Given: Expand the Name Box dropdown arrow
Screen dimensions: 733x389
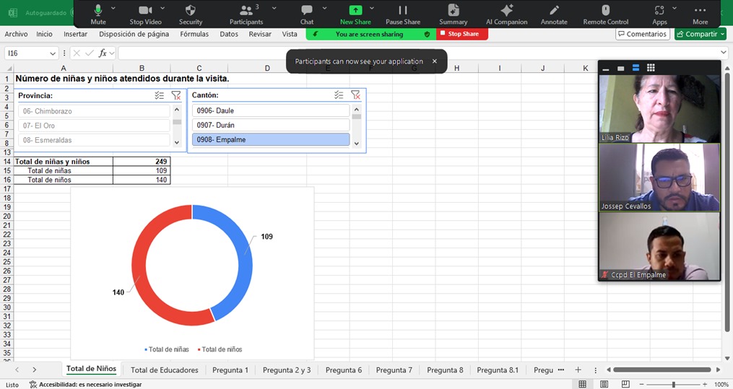Looking at the screenshot, I should pyautogui.click(x=53, y=53).
